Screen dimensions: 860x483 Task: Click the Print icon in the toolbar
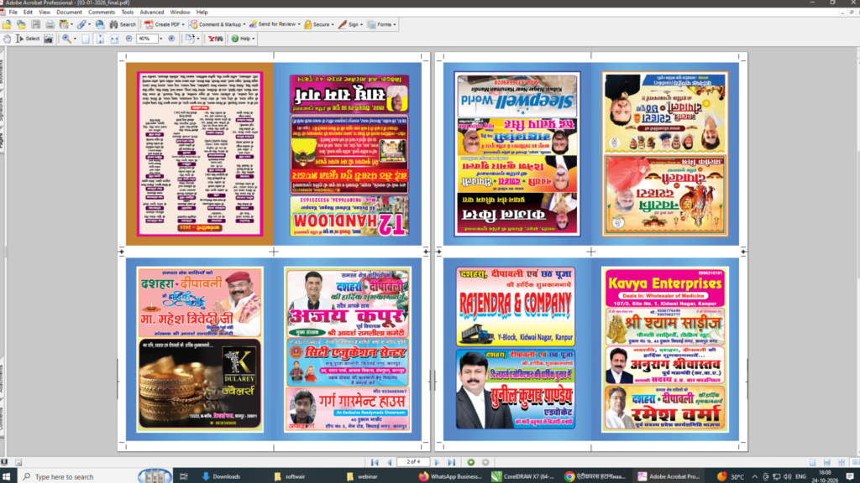coord(50,24)
